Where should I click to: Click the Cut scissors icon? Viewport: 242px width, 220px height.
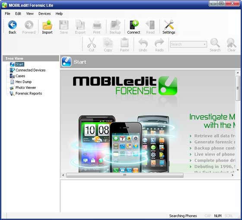pyautogui.click(x=92, y=43)
